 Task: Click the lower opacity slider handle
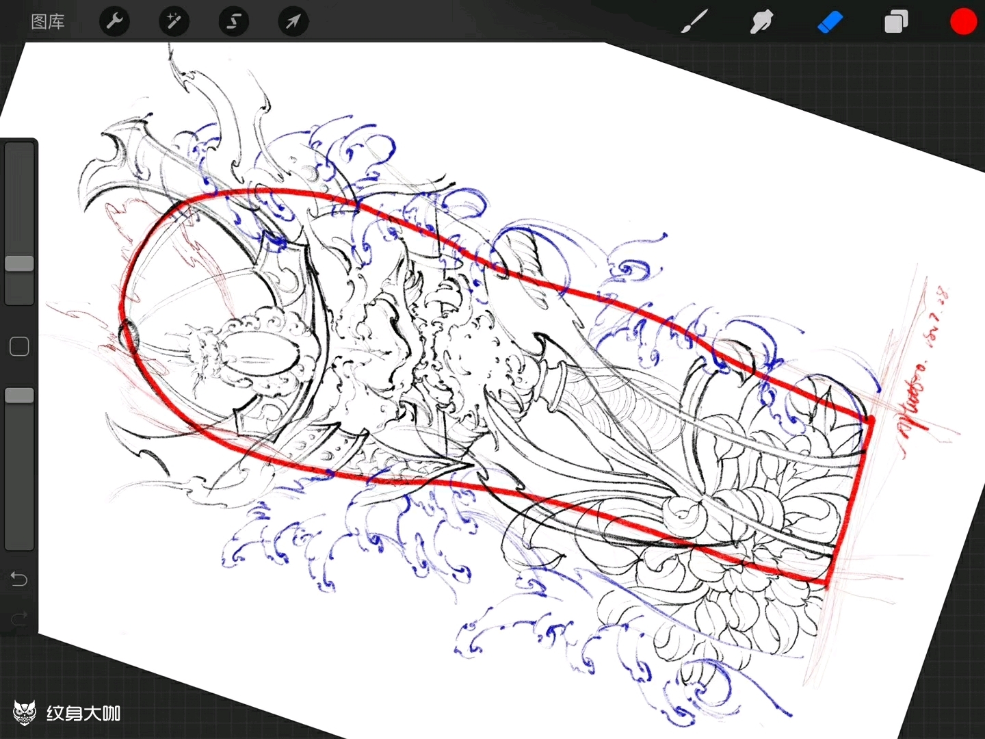19,396
